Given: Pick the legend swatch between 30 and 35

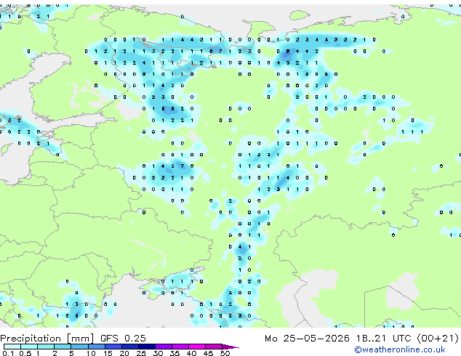Looking at the screenshot, I should click(164, 347).
